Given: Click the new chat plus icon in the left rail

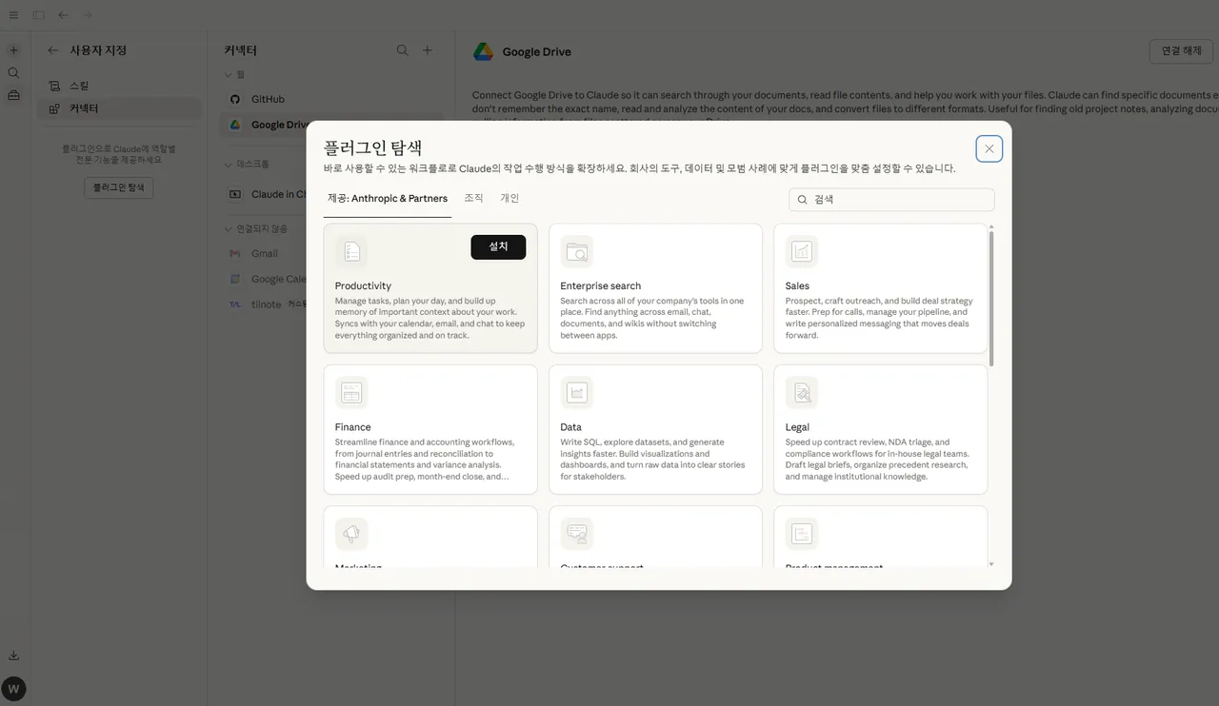Looking at the screenshot, I should (x=13, y=49).
